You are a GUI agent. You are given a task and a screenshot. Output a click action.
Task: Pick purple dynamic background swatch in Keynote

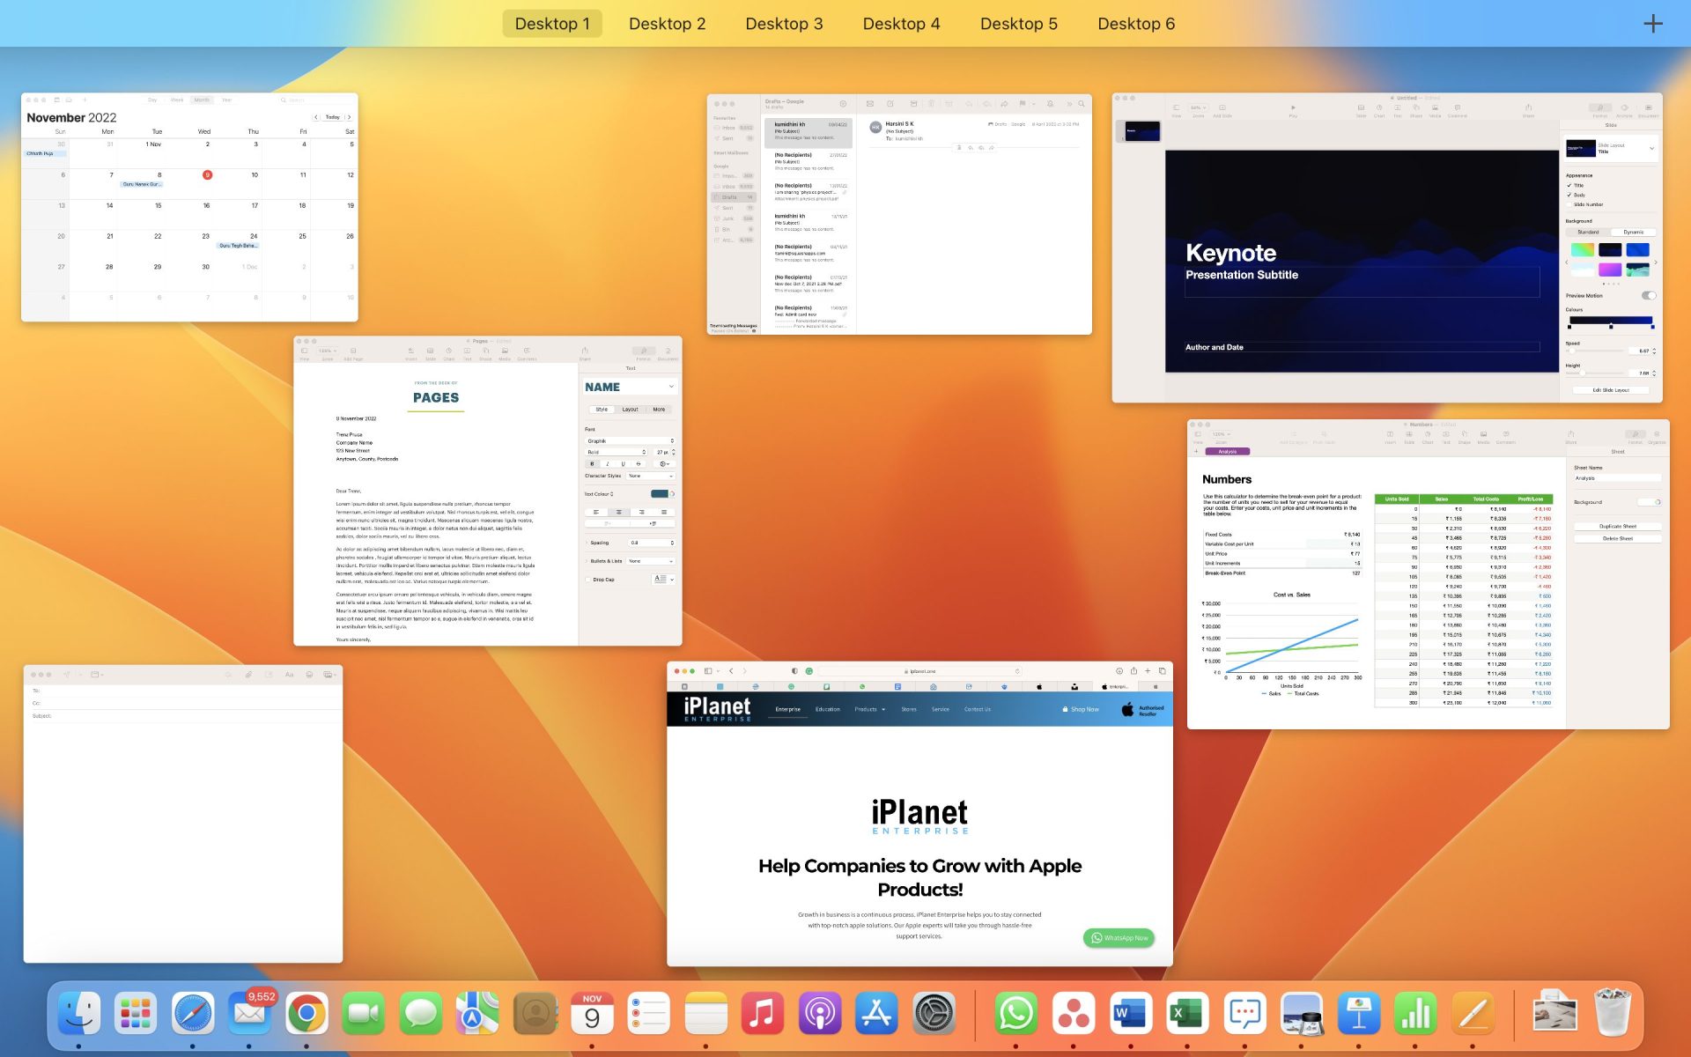1610,270
